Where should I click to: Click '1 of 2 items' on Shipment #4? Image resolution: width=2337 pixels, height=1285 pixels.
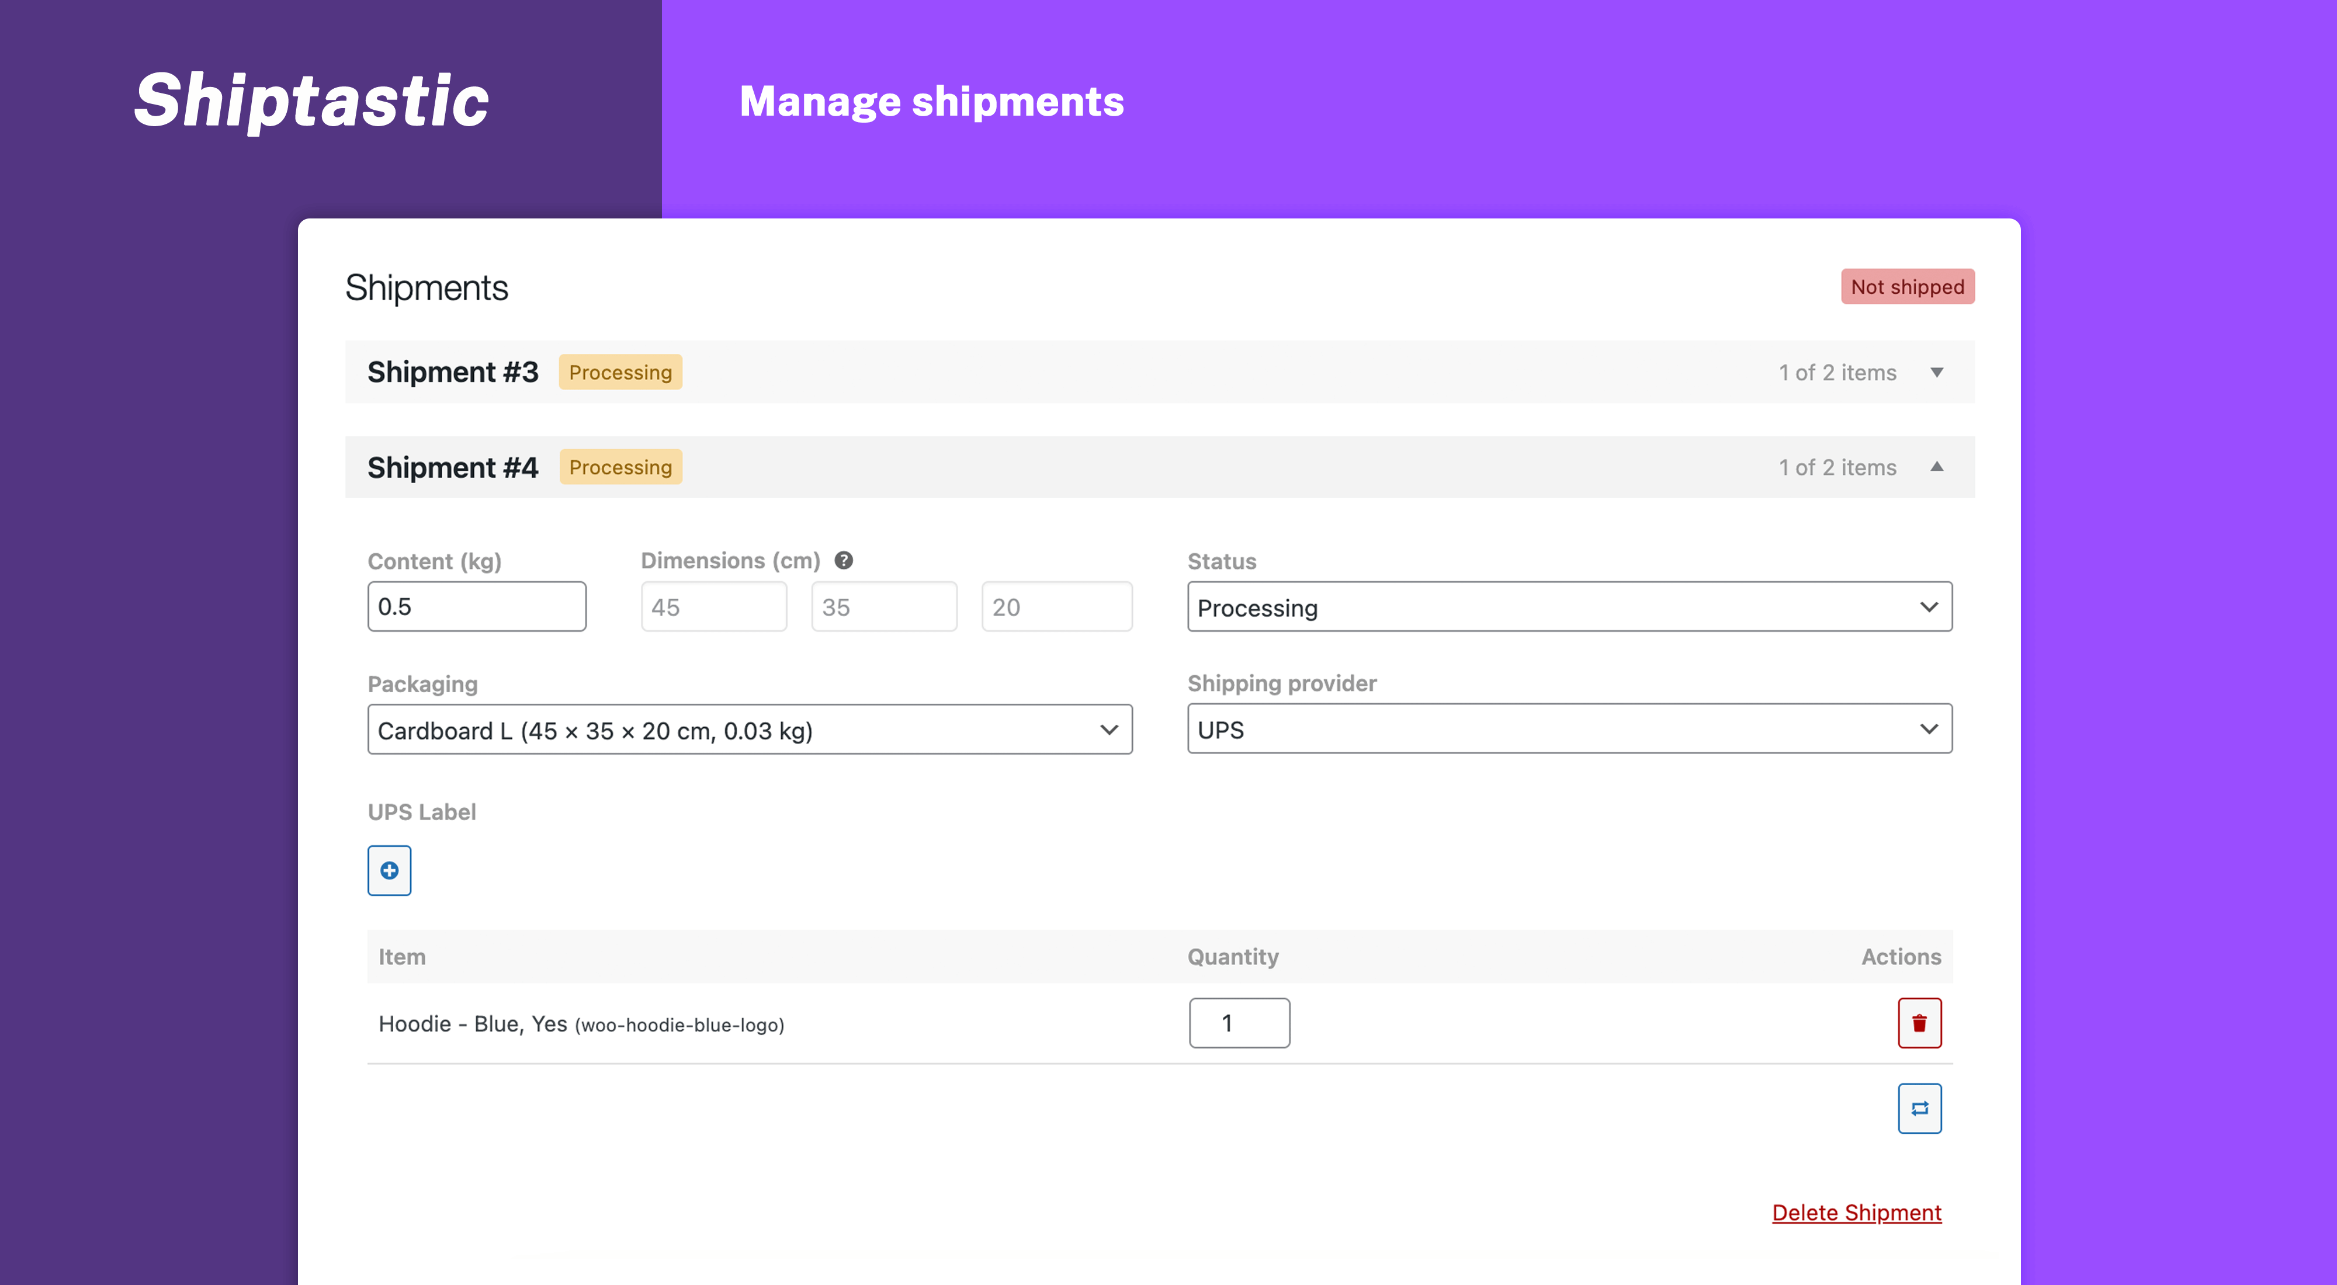pos(1837,467)
